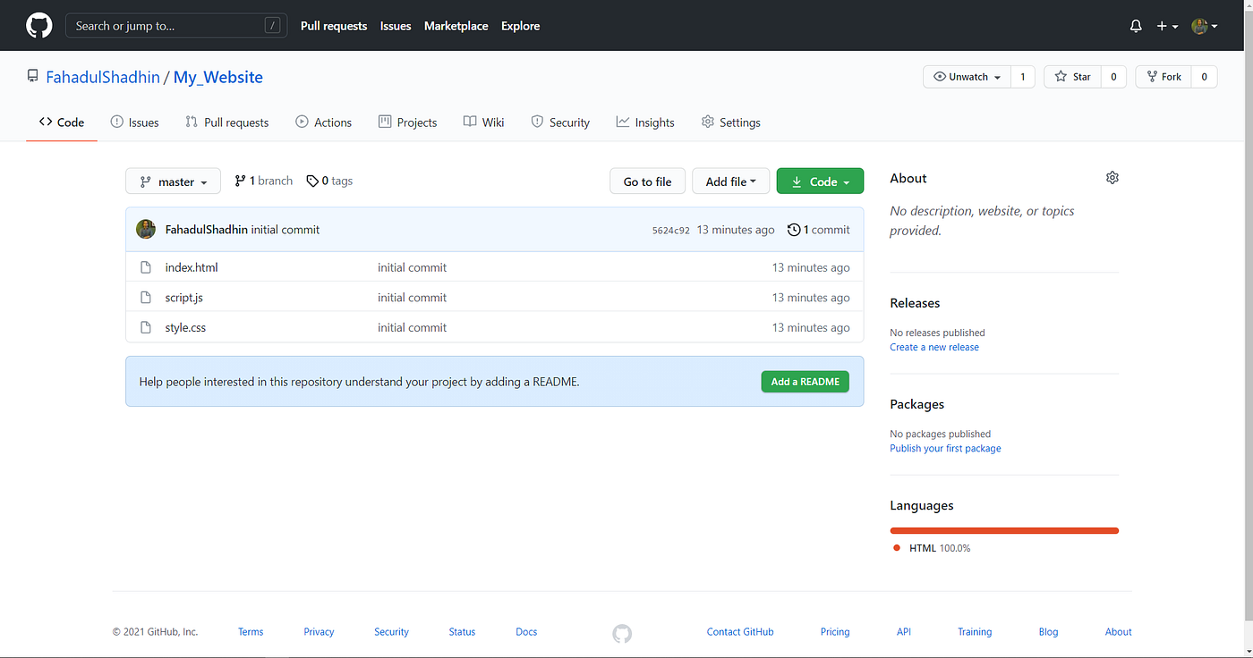Open the style.css file

point(185,327)
